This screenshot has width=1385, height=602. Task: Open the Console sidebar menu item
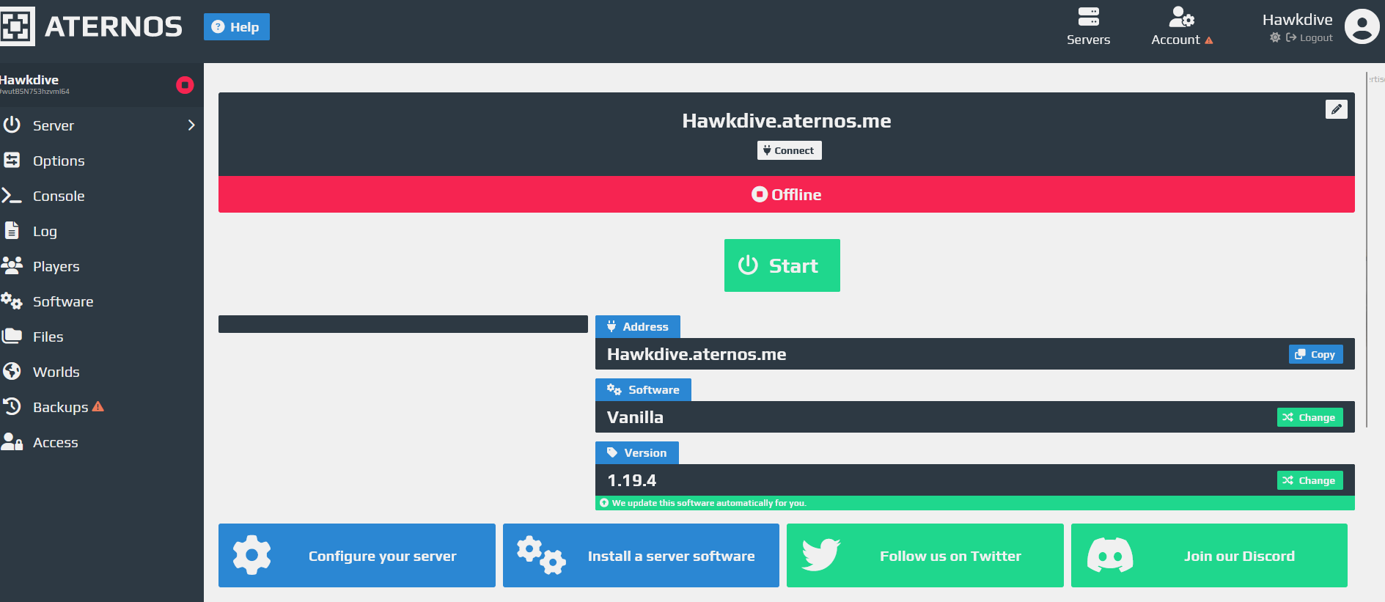pyautogui.click(x=59, y=196)
